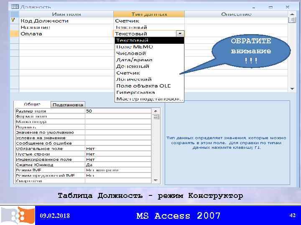Click Обязательное поле value Нет
Image resolution: width=301 pixels, height=225 pixels.
pos(118,148)
